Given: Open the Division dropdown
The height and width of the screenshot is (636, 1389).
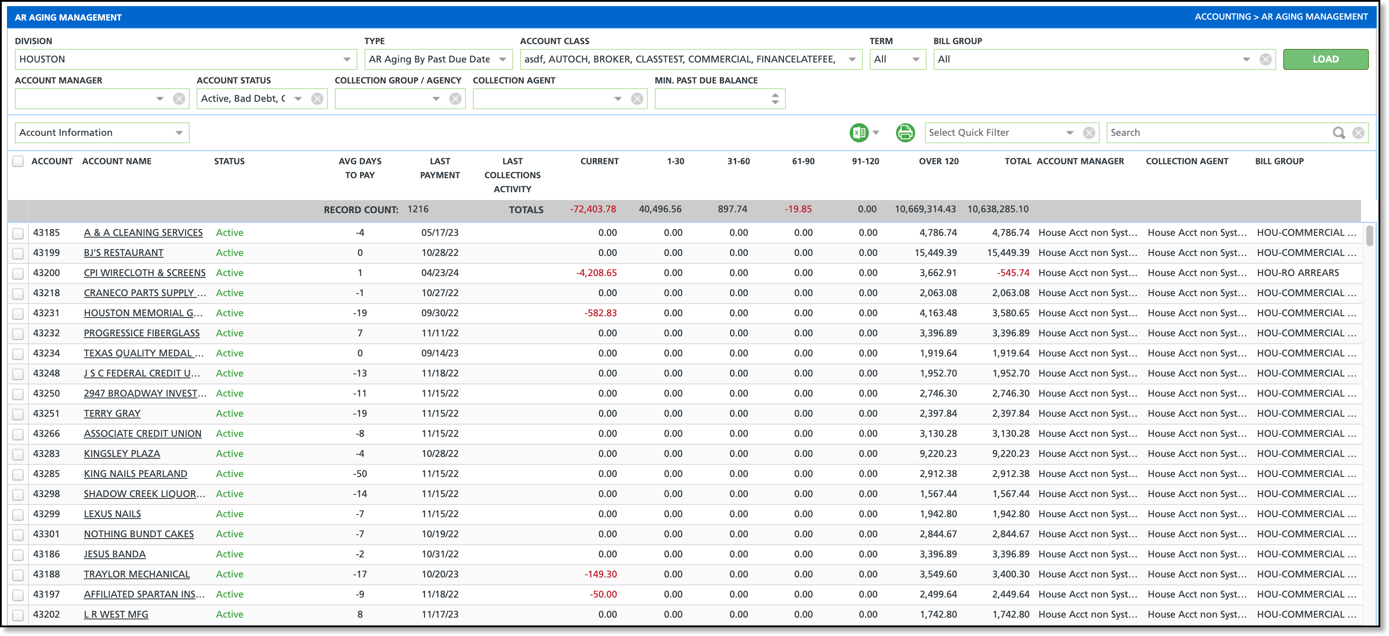Looking at the screenshot, I should [347, 59].
